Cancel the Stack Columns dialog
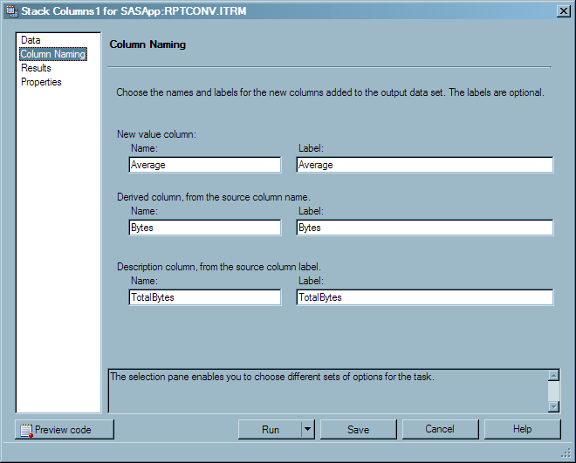The image size is (576, 463). [x=440, y=429]
